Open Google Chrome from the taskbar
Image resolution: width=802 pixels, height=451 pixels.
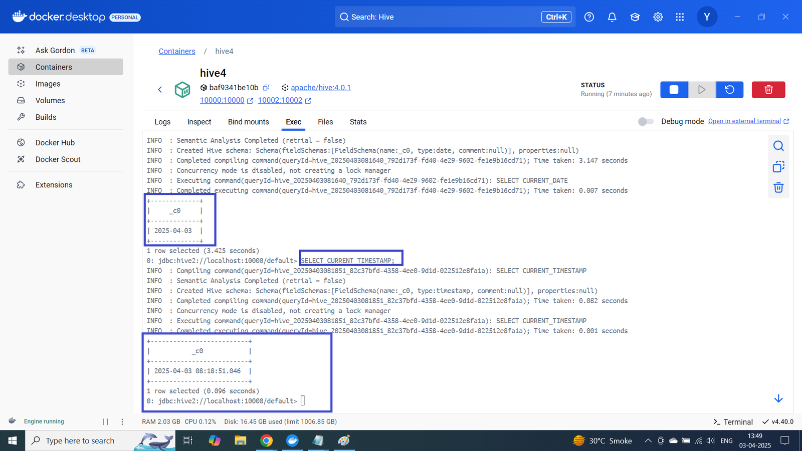pos(267,440)
